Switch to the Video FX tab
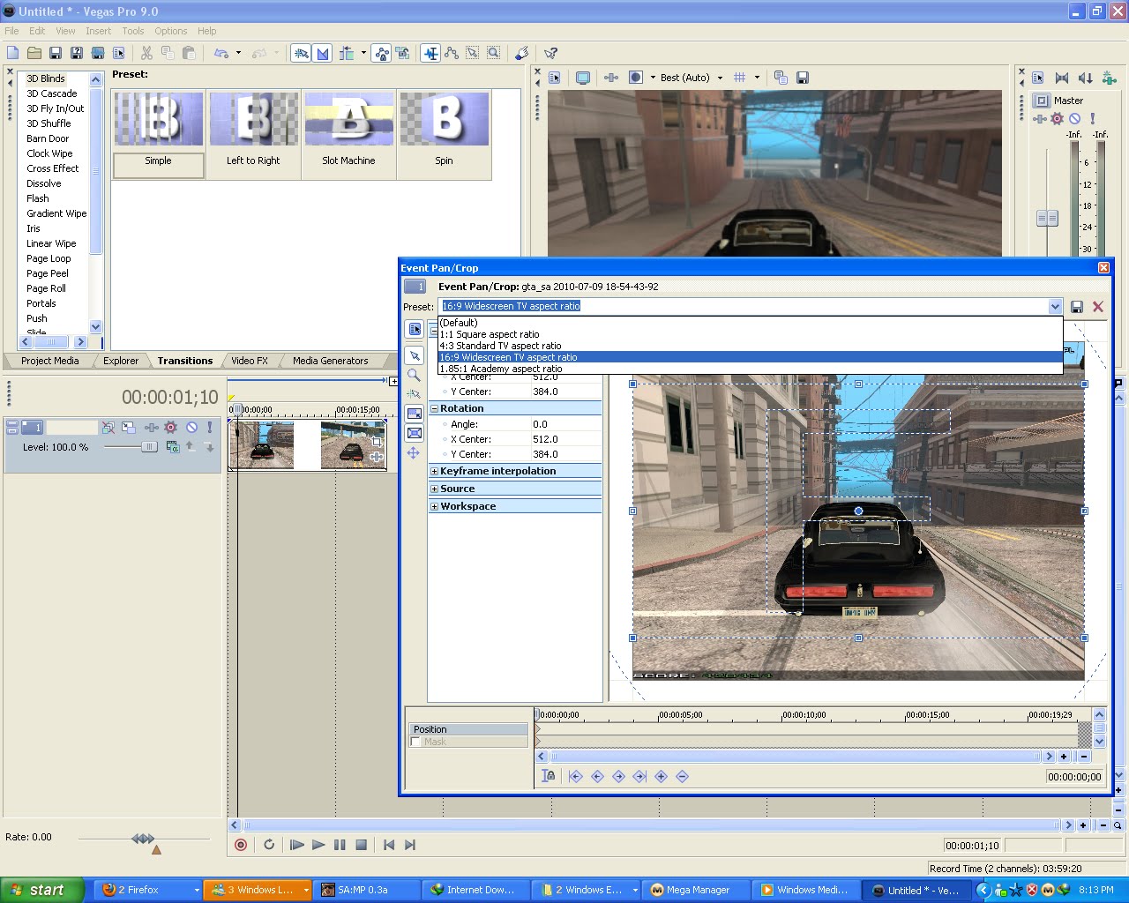Screen dimensions: 1129x903 [250, 361]
